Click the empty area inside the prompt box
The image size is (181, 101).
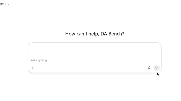click(x=95, y=50)
